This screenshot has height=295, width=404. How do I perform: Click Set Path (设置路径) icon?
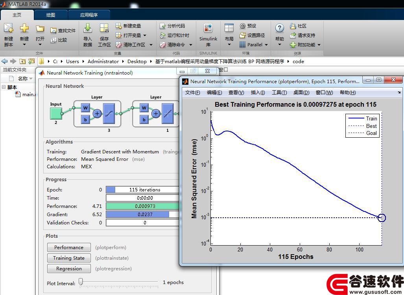coord(242,35)
